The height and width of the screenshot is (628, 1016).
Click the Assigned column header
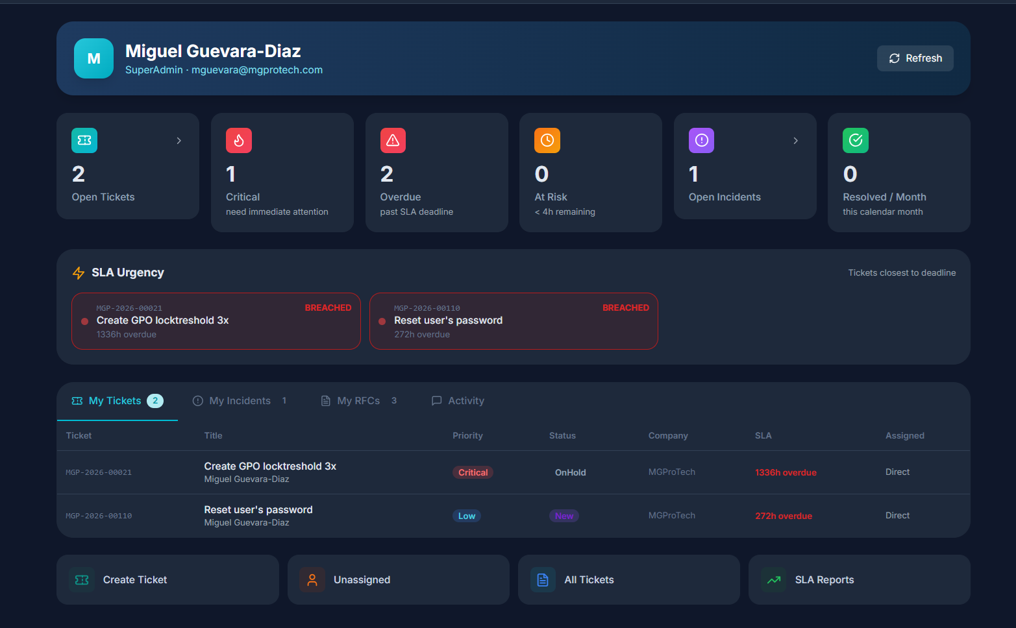click(x=905, y=435)
